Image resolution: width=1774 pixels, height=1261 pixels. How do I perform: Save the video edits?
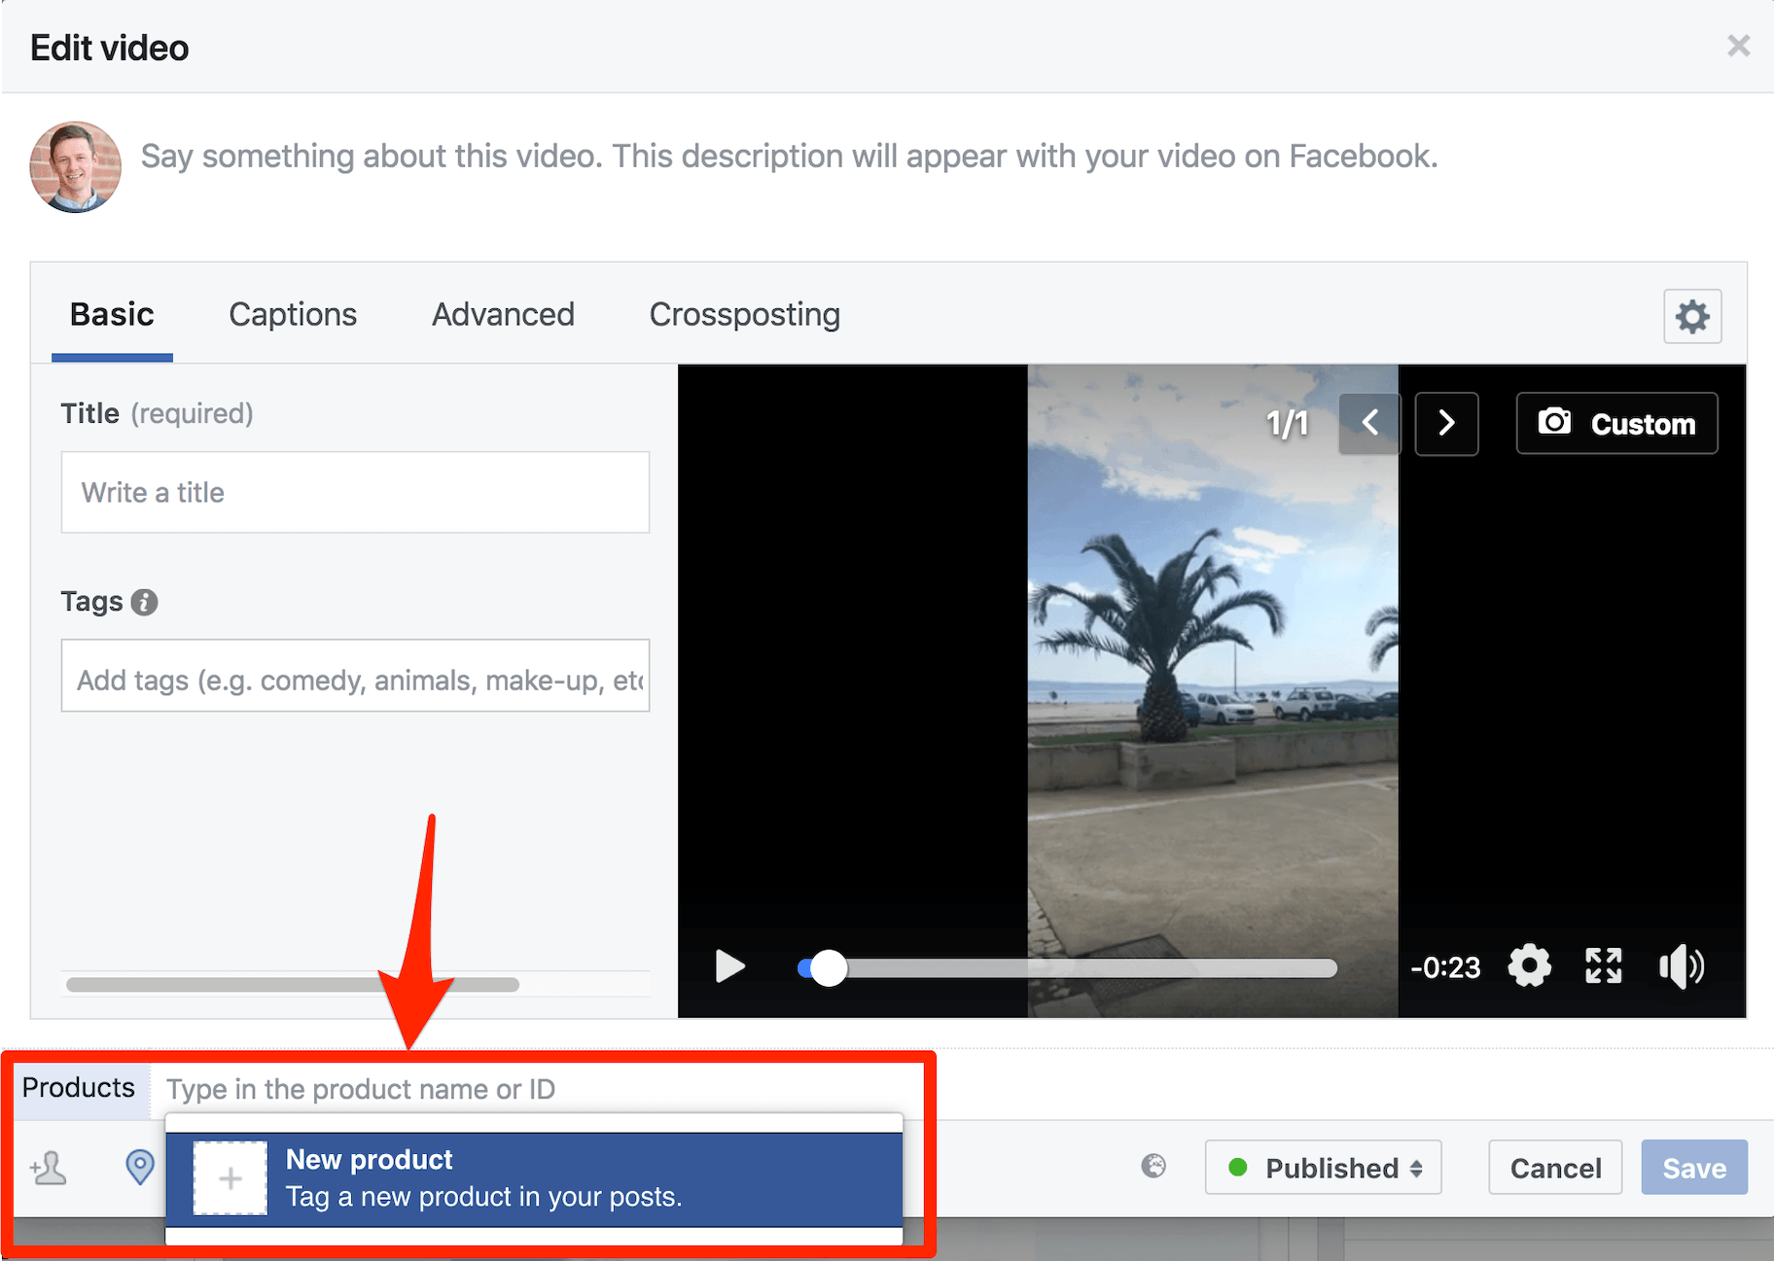coord(1694,1168)
